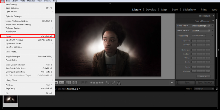The width and height of the screenshot is (220, 110).
Task: Click the right panel vertical scrollbar
Action: 216,38
